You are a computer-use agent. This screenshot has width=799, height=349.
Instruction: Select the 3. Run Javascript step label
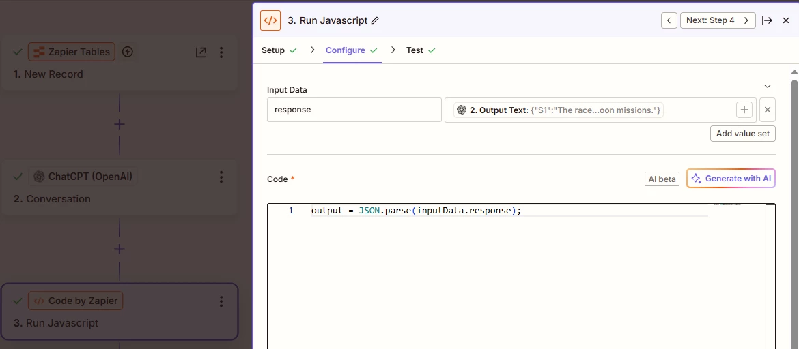point(56,323)
